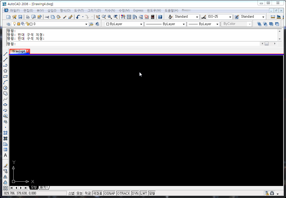
Task: Open the 편집(E) menu
Action: pyautogui.click(x=28, y=10)
